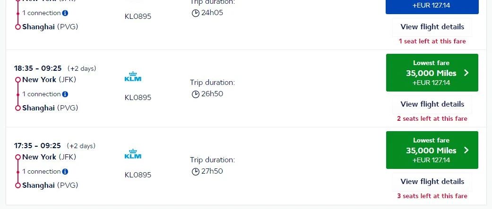The width and height of the screenshot is (492, 209).
Task: View flight details for 27h50 trip
Action: (x=432, y=182)
